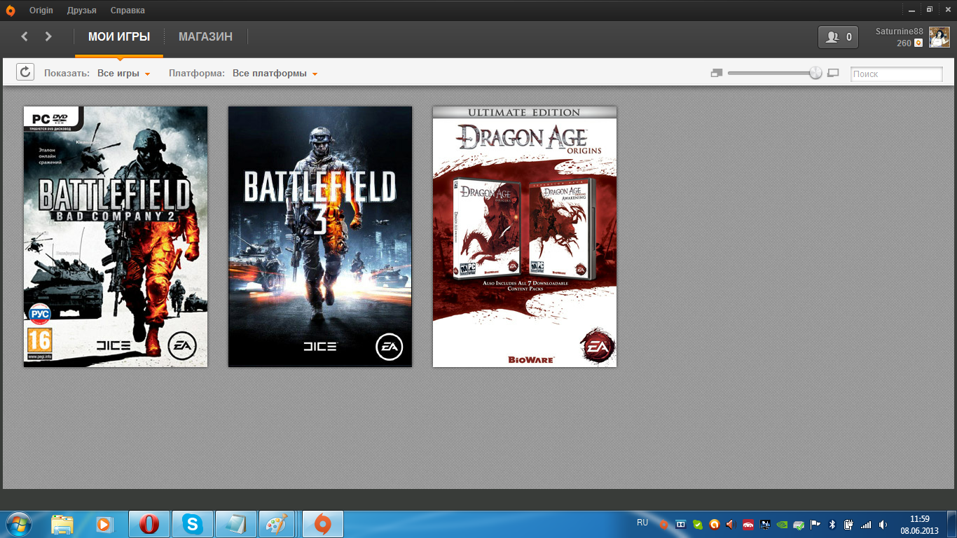
Task: Refresh the game library
Action: 25,72
